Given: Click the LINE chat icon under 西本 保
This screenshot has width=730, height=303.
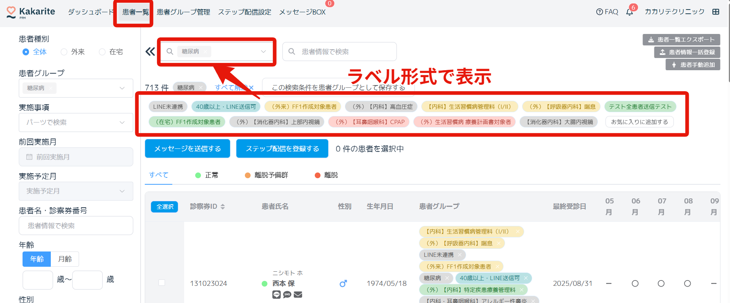Looking at the screenshot, I should [x=277, y=295].
